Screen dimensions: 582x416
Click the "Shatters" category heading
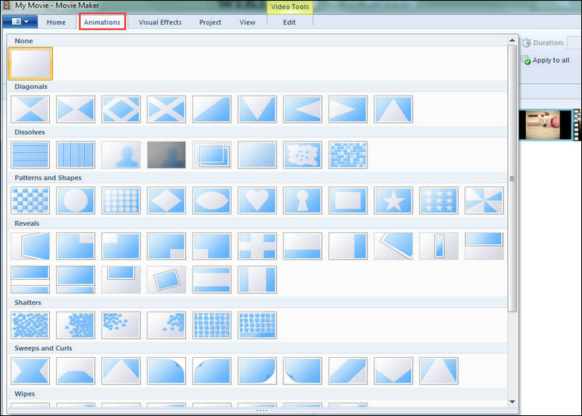[x=27, y=303]
